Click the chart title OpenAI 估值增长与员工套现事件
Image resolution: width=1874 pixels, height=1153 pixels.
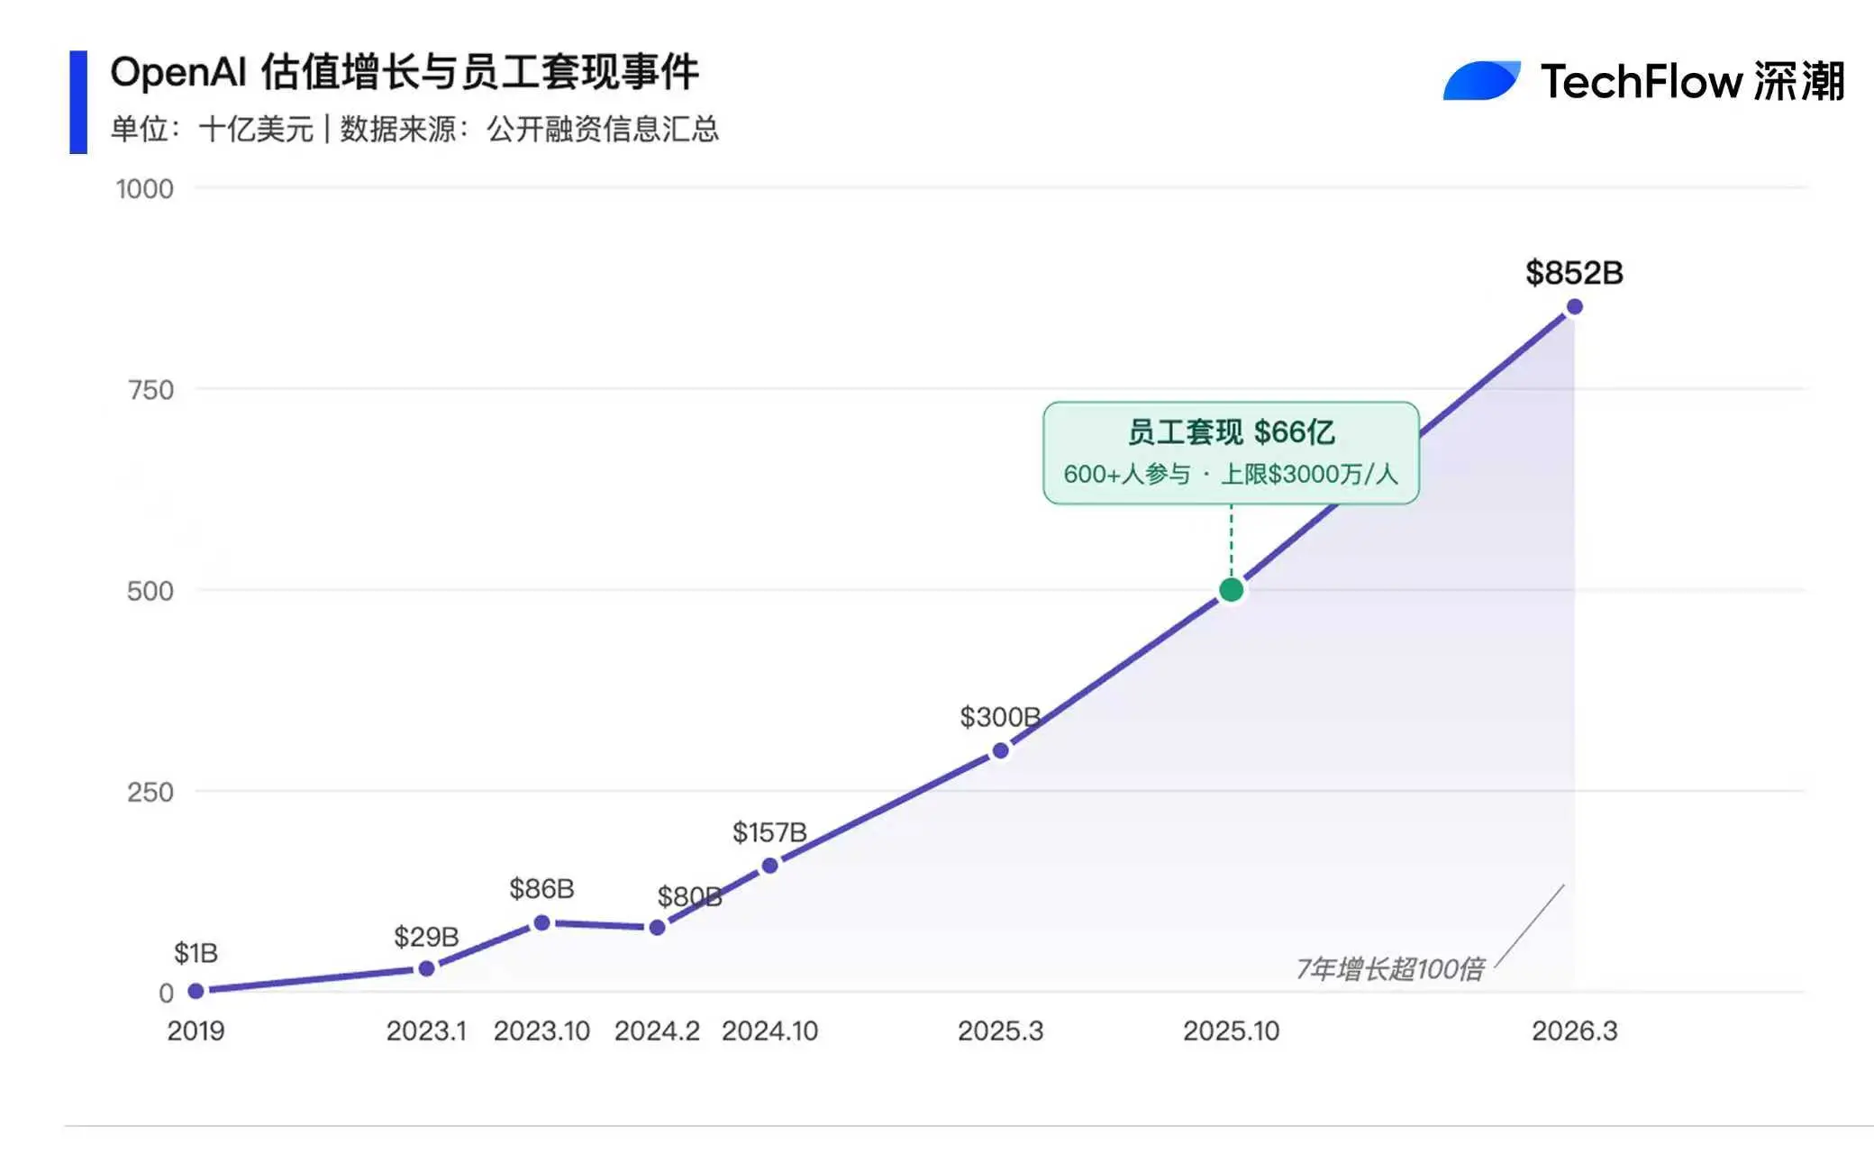[405, 72]
